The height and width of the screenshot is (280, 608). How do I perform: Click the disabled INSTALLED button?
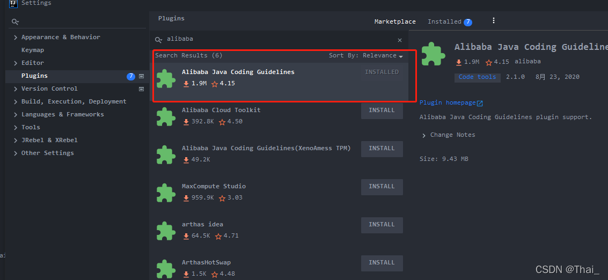[x=382, y=72]
